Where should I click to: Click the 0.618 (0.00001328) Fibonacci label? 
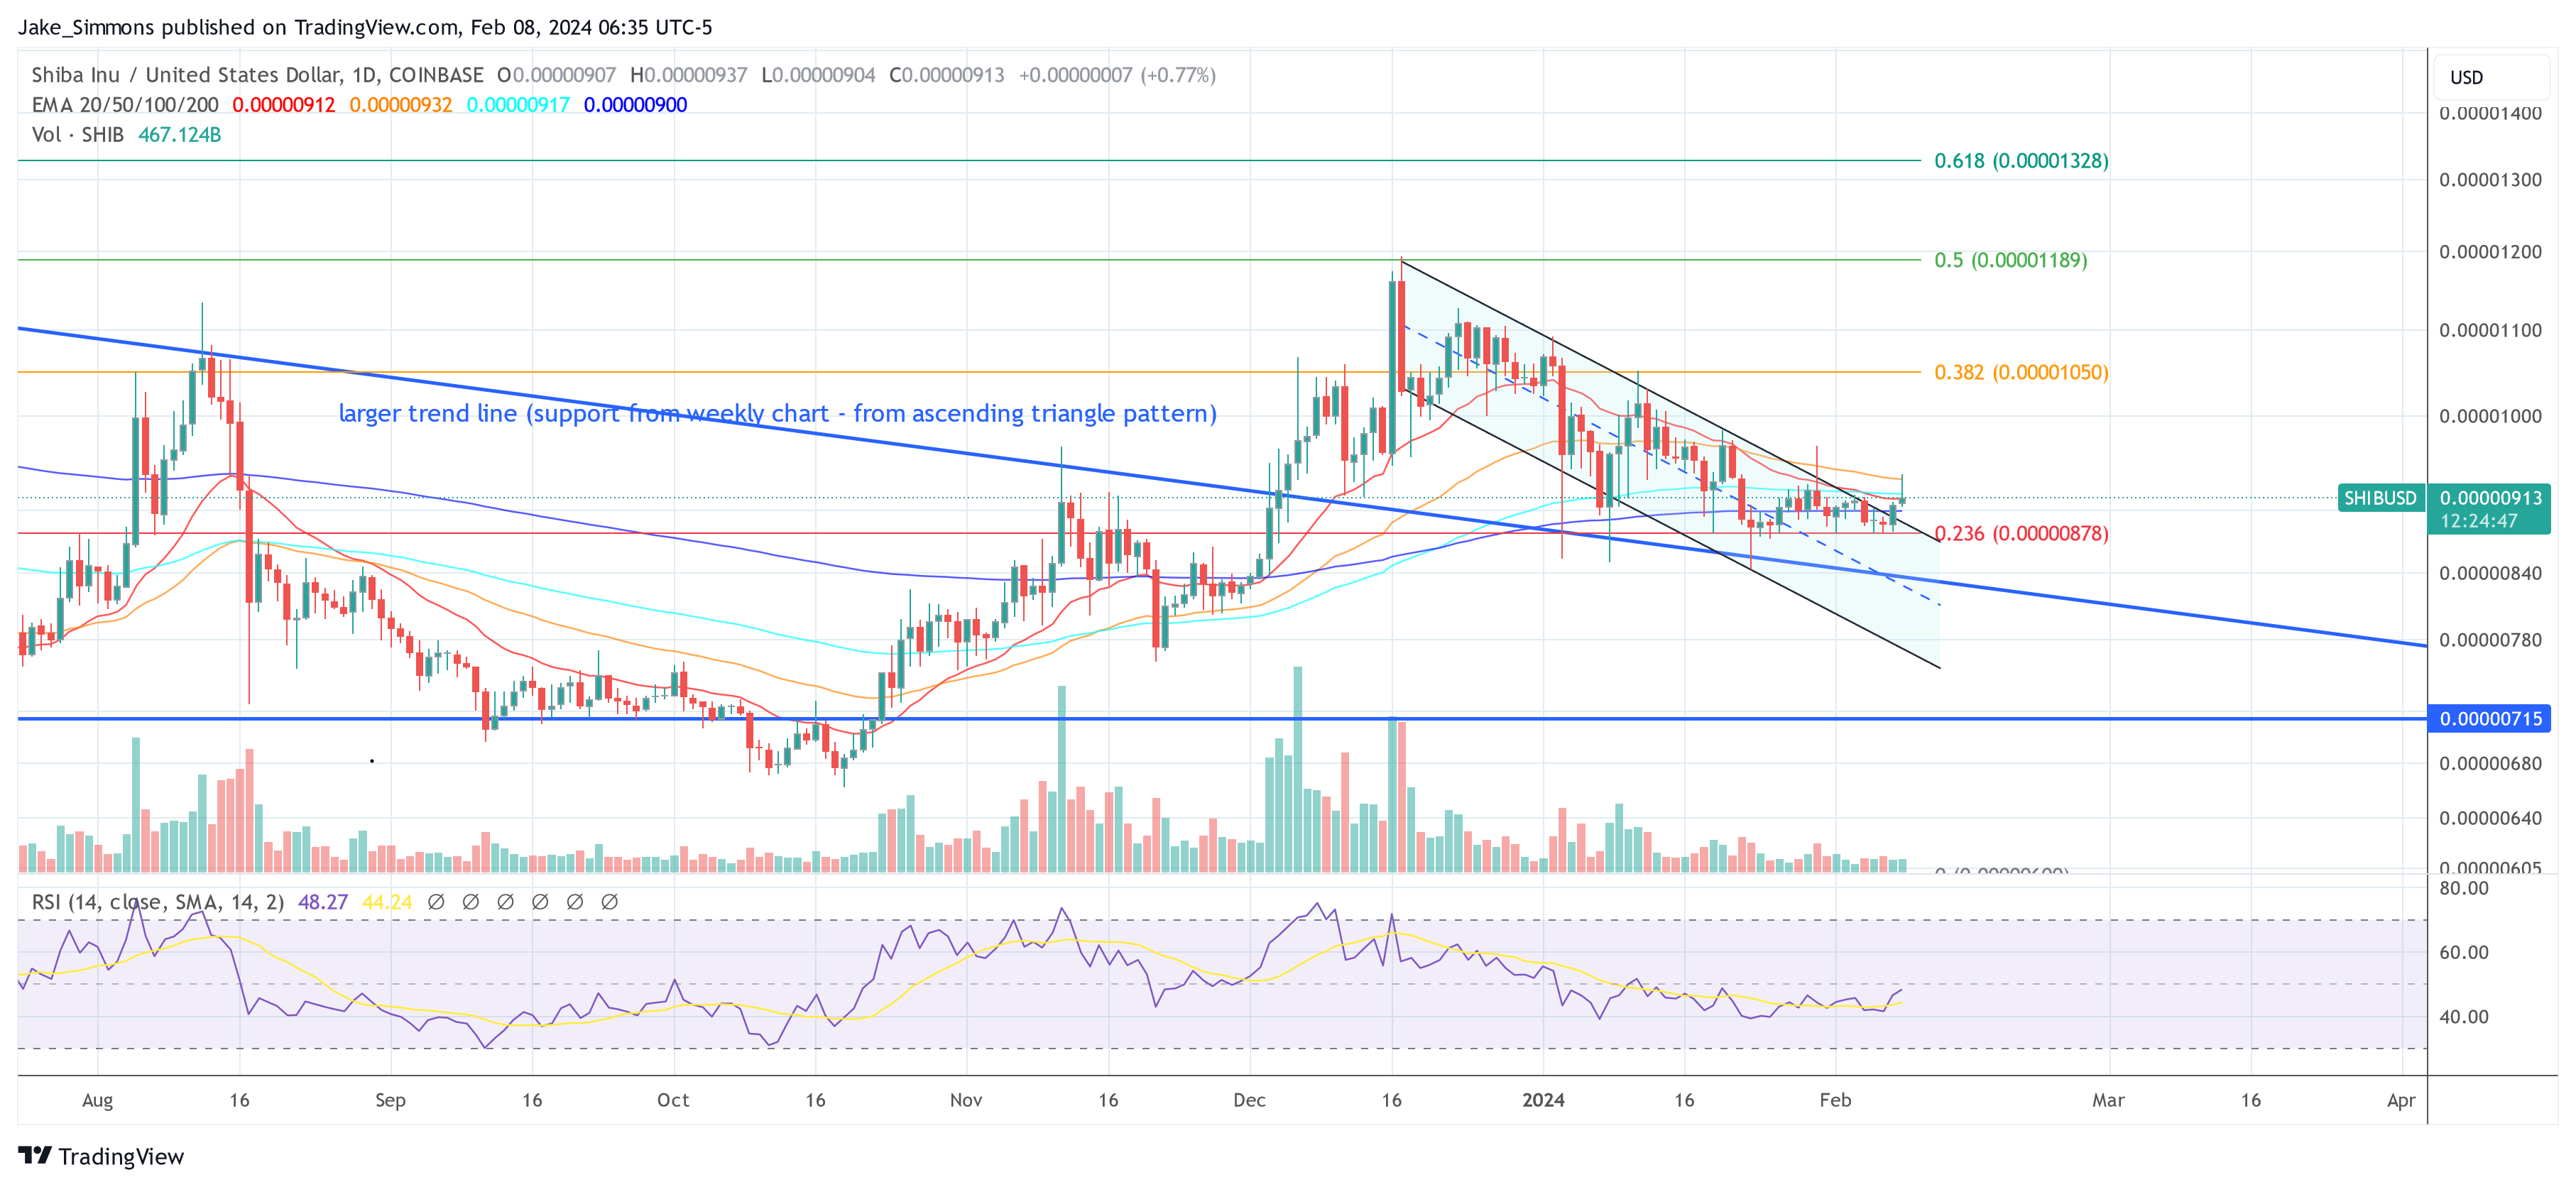coord(2021,161)
